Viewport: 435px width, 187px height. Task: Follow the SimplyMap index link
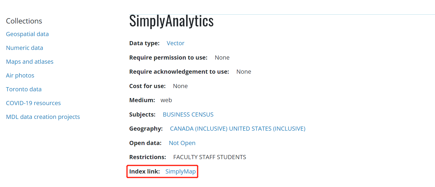(180, 171)
